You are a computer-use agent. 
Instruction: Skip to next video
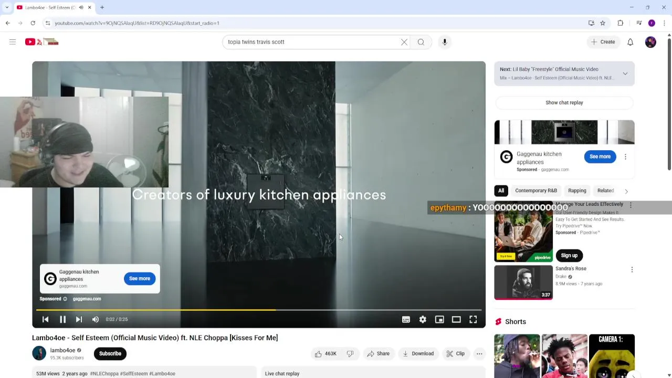point(79,319)
